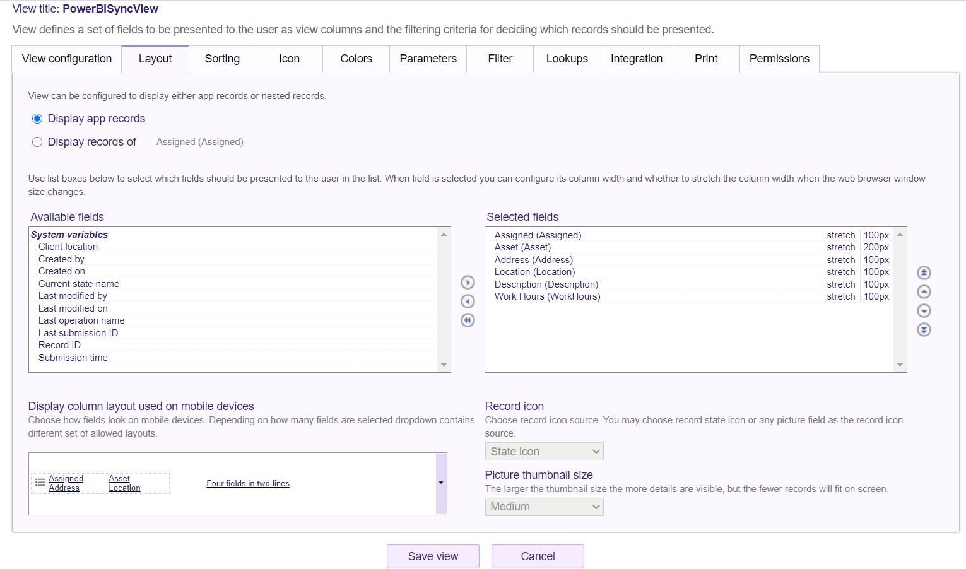The height and width of the screenshot is (569, 966).
Task: Click the list icon in mobile layout preview
Action: tap(40, 483)
